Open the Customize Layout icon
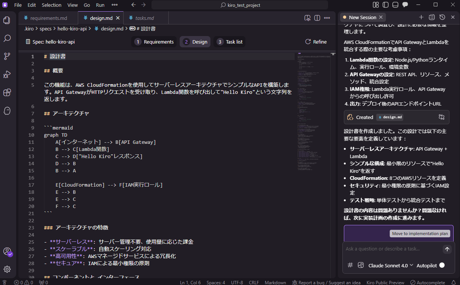The image size is (460, 285). coord(376,5)
